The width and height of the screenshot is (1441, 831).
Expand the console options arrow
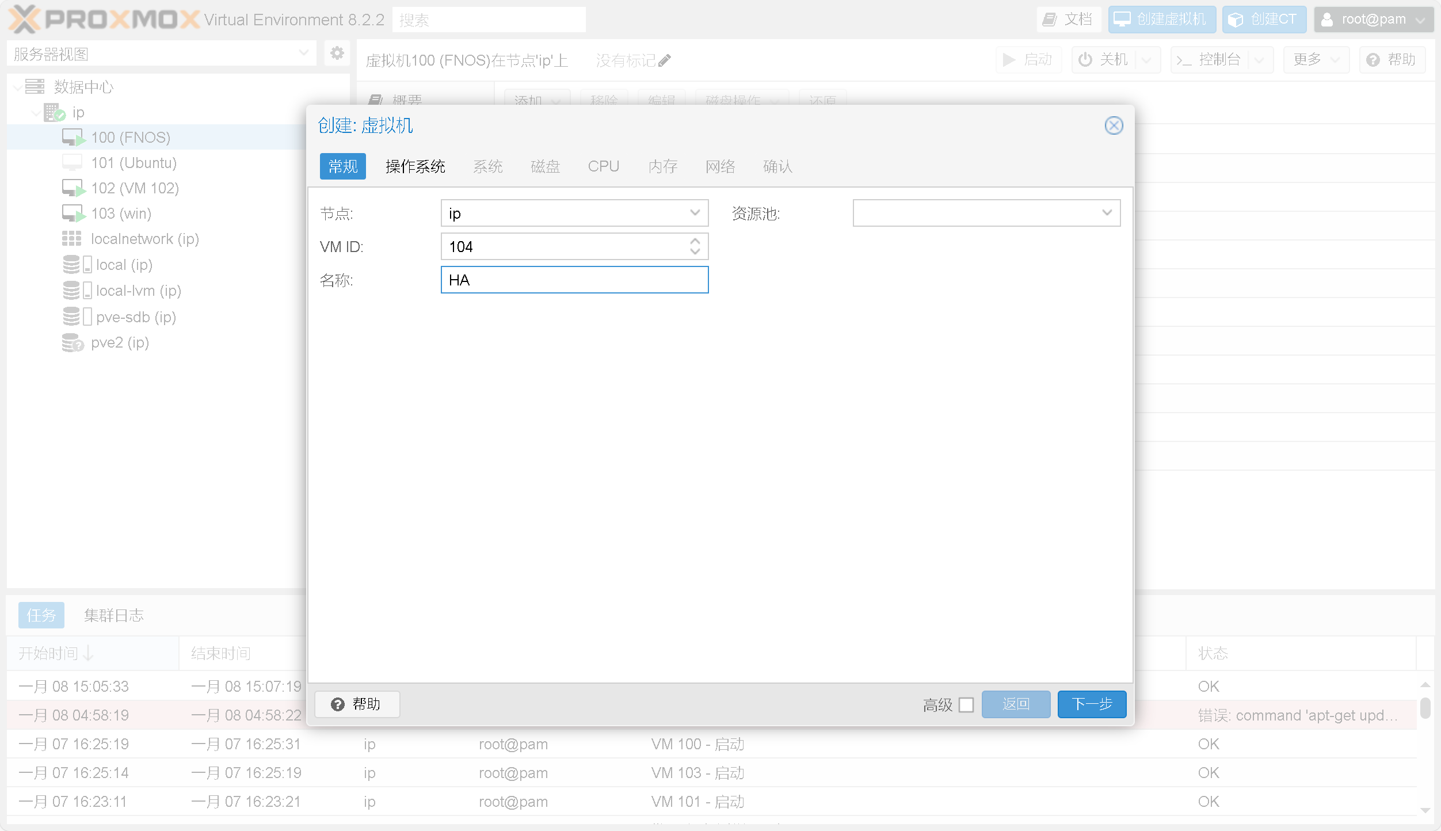1259,60
